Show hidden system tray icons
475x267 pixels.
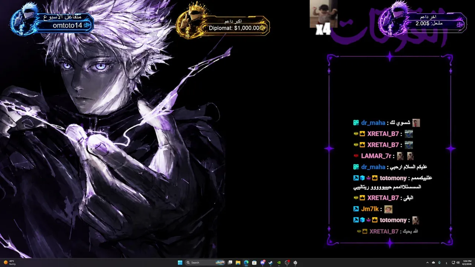pyautogui.click(x=427, y=263)
